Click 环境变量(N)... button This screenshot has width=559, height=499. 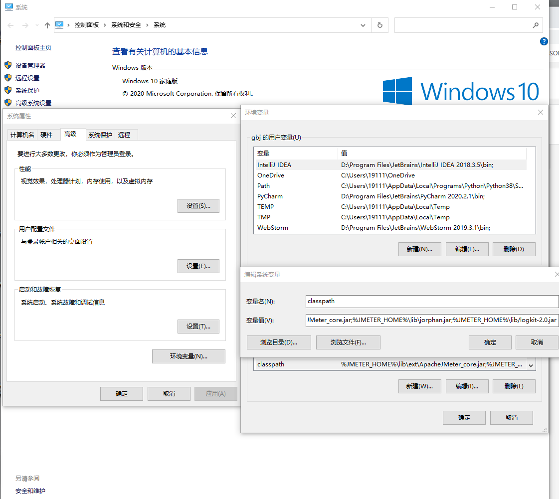click(188, 356)
